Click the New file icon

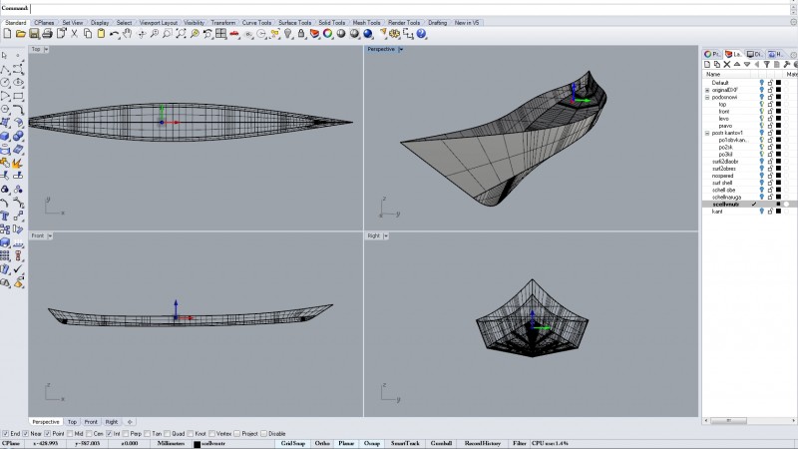tap(6, 34)
